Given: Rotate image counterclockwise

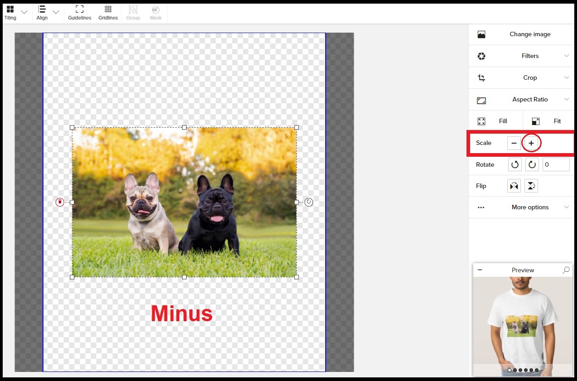Looking at the screenshot, I should (514, 164).
